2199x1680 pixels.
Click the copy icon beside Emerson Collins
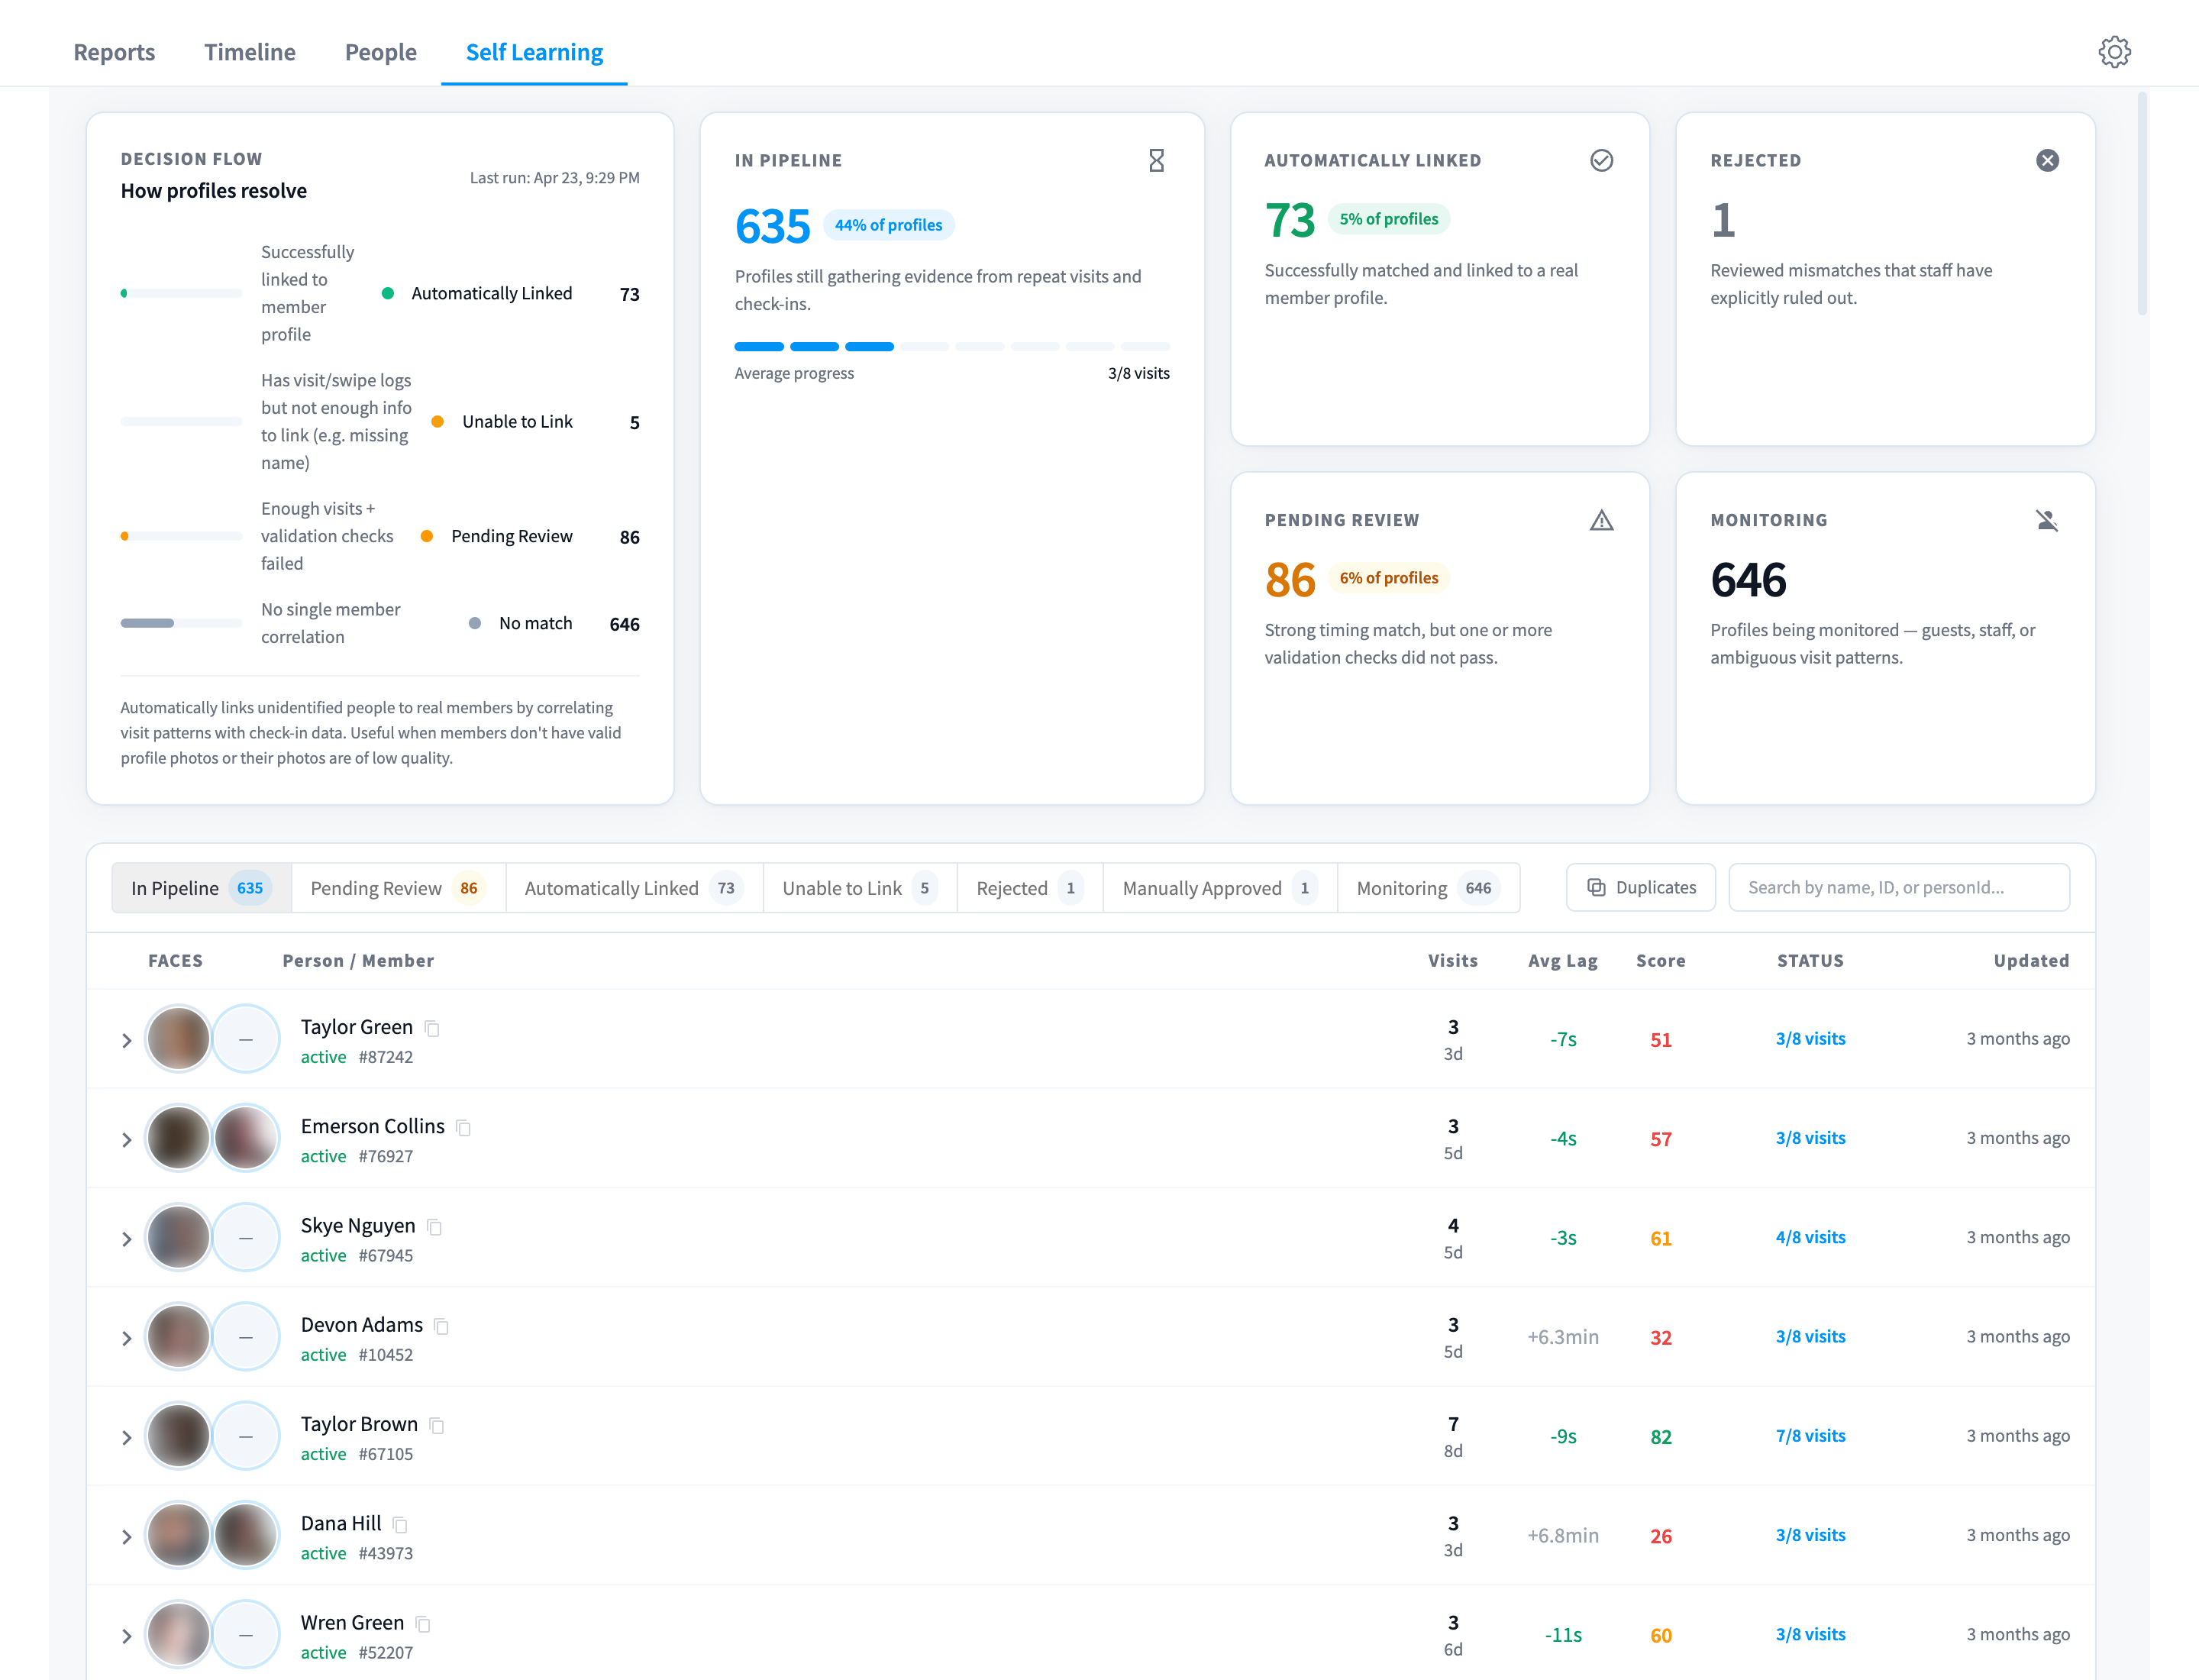pos(463,1127)
